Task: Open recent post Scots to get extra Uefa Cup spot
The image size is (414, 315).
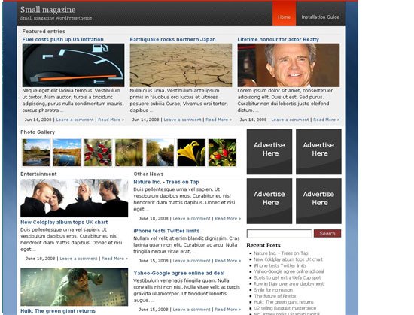Action: point(288,278)
